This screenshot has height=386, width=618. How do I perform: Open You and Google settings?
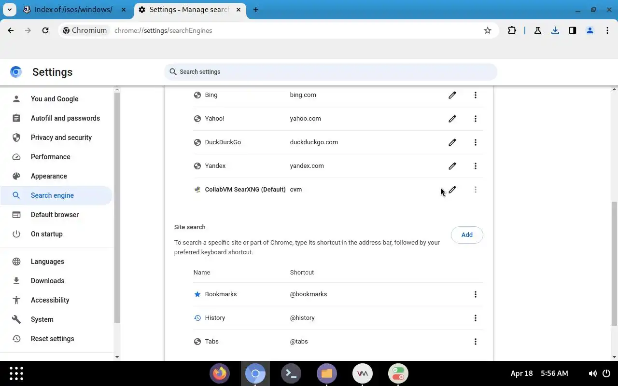coord(56,99)
